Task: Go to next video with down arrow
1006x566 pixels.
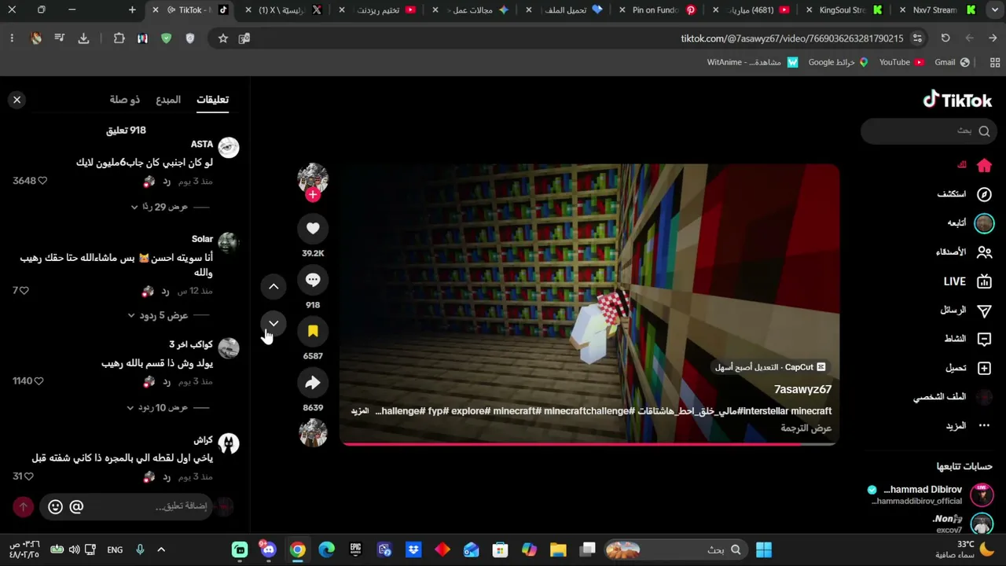Action: (x=274, y=323)
